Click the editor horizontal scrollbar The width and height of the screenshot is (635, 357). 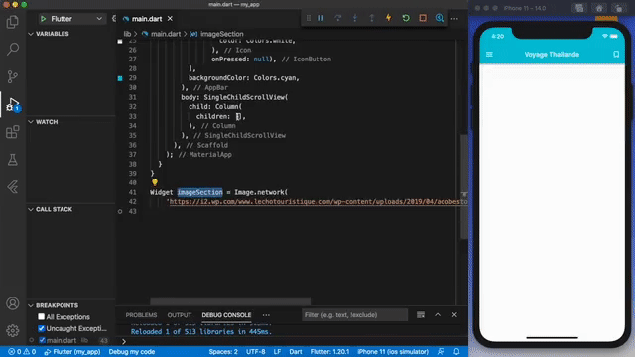click(x=230, y=301)
